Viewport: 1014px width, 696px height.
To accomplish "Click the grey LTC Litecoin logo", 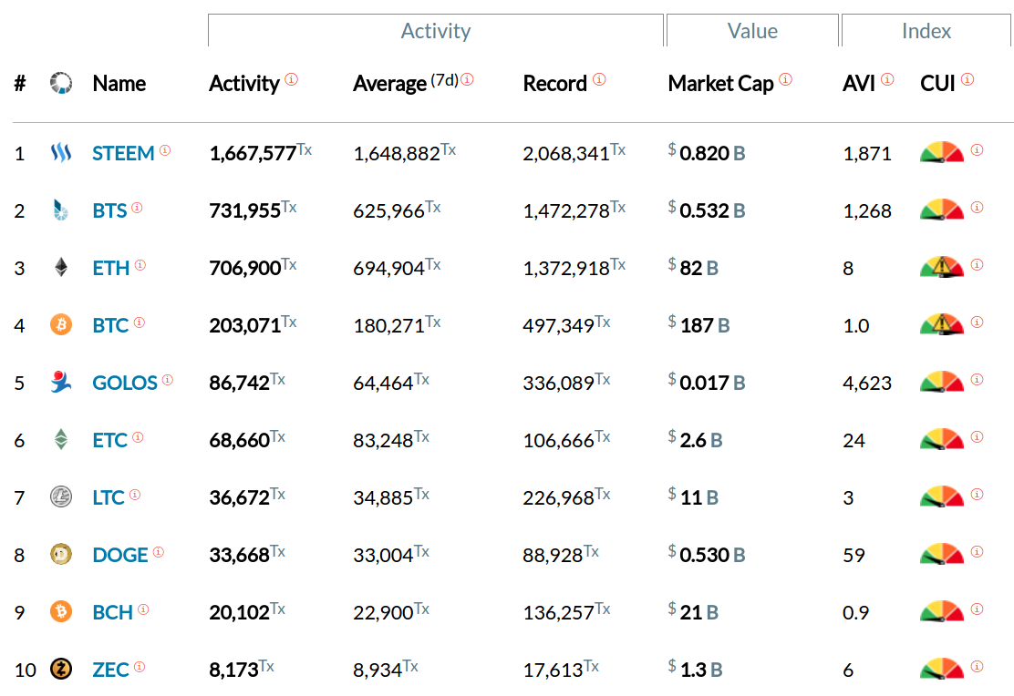I will (x=61, y=497).
